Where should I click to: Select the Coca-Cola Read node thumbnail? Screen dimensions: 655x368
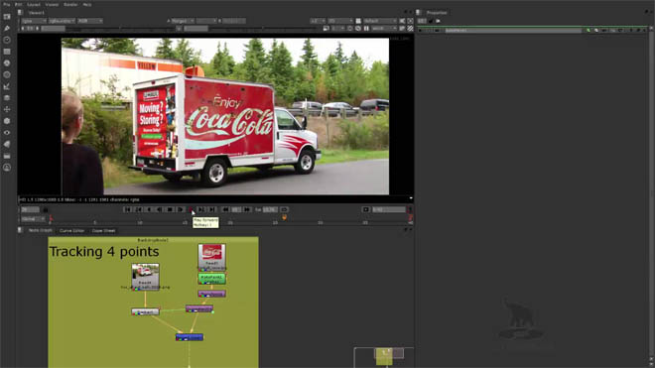tap(211, 254)
